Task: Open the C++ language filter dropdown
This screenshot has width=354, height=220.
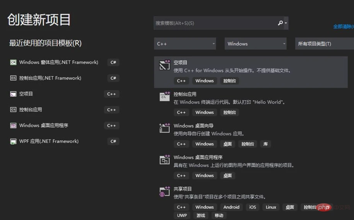Action: [185, 44]
